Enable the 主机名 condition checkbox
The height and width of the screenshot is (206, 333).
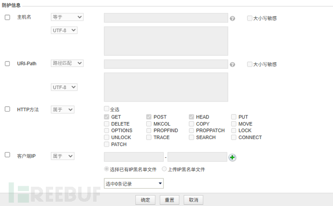pyautogui.click(x=7, y=17)
